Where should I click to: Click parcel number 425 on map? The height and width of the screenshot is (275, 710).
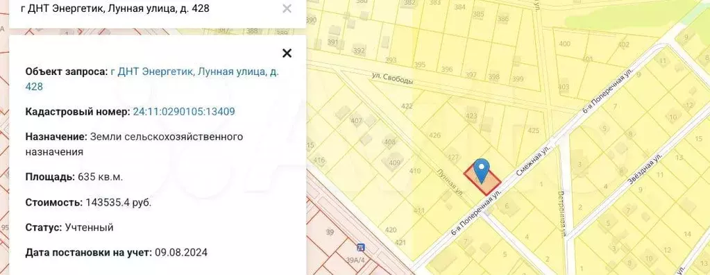(x=534, y=131)
